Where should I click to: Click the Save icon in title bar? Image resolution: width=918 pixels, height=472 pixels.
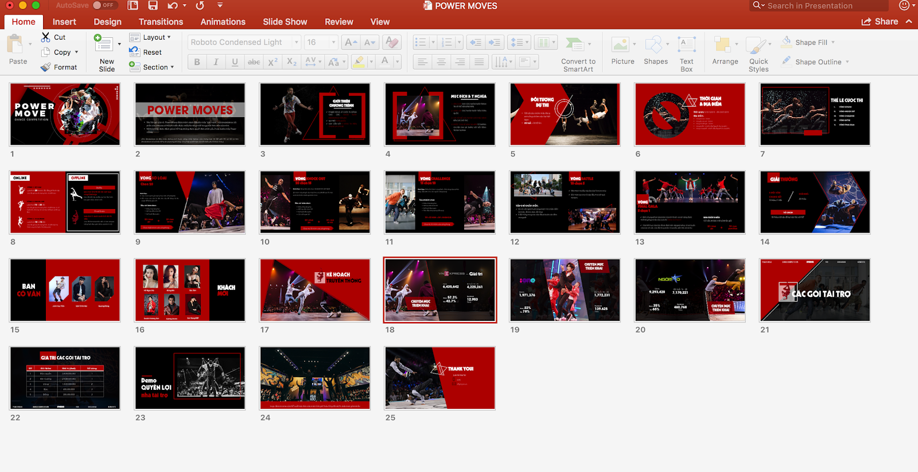(153, 6)
